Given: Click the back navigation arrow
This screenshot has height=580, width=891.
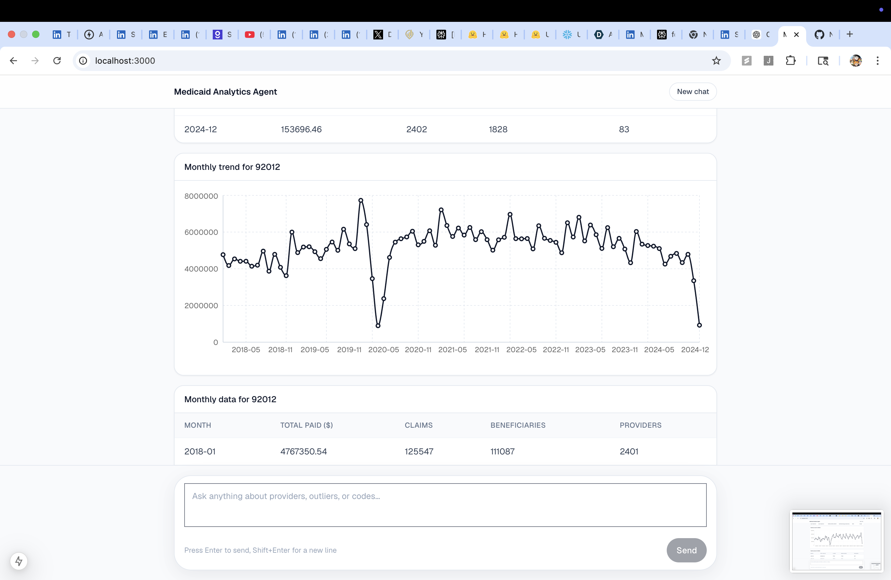Looking at the screenshot, I should pyautogui.click(x=13, y=61).
